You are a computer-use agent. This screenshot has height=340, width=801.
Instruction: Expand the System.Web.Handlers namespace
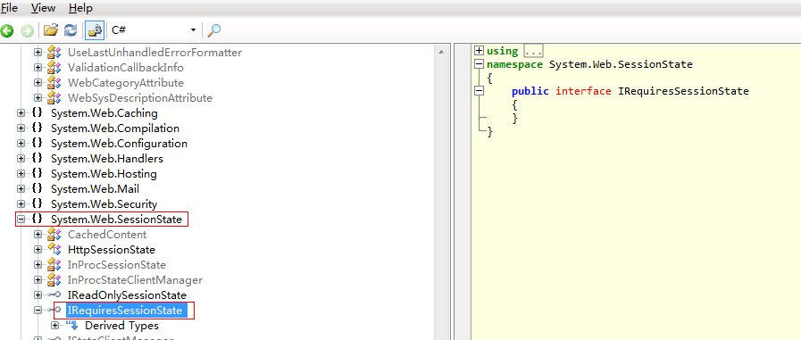click(21, 158)
